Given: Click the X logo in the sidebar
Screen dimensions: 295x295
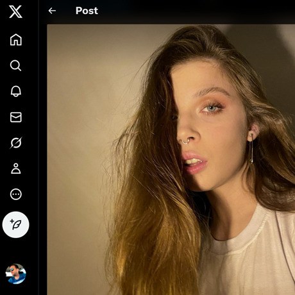Looking at the screenshot, I should (15, 12).
